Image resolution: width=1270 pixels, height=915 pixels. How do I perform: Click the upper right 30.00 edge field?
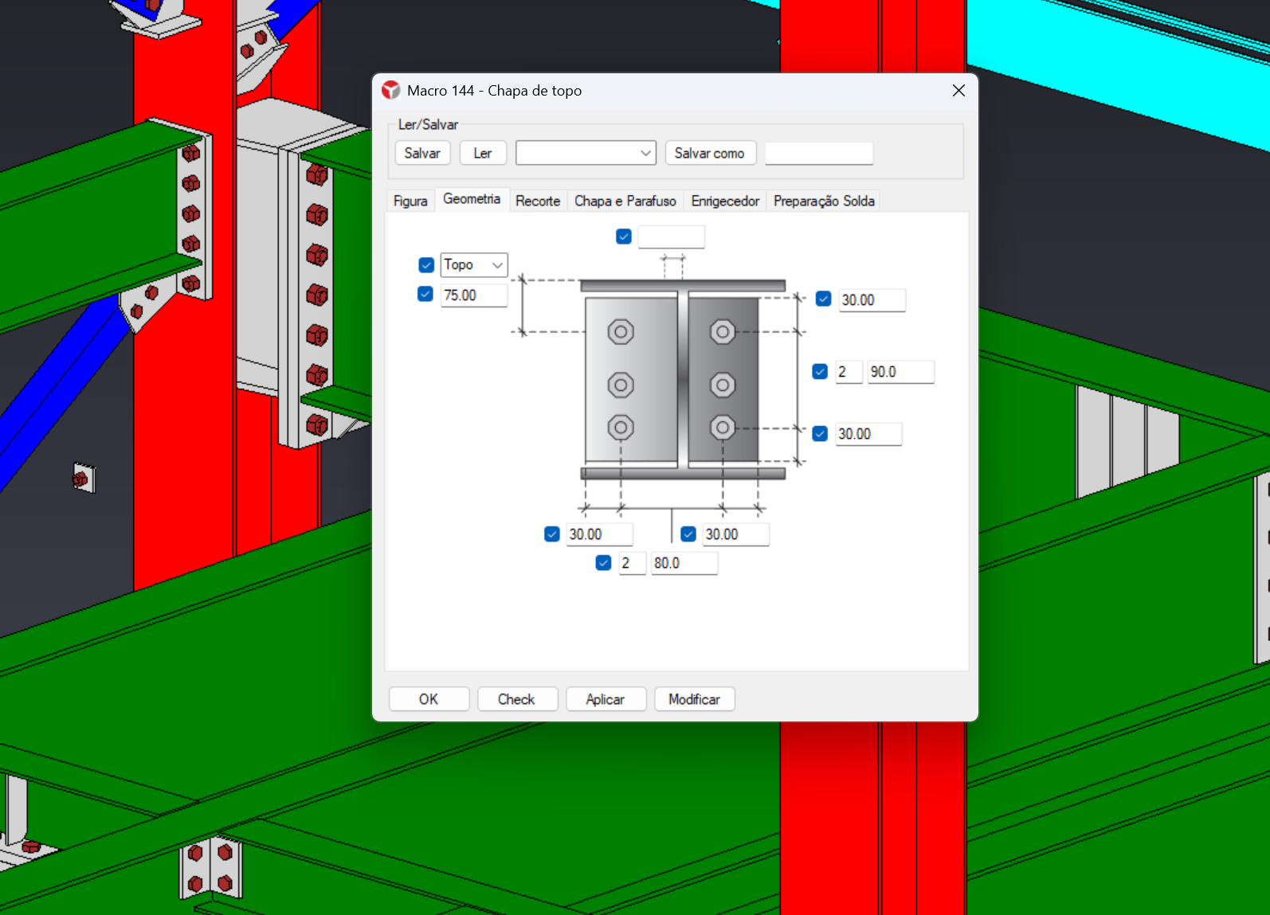point(872,300)
